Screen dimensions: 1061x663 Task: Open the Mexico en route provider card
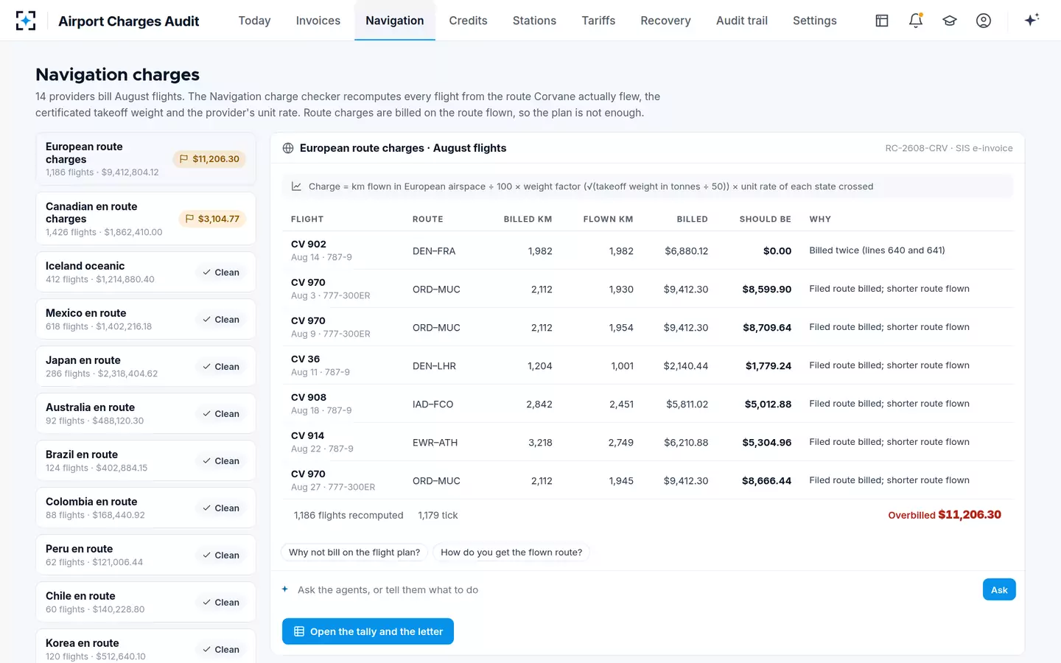tap(146, 319)
